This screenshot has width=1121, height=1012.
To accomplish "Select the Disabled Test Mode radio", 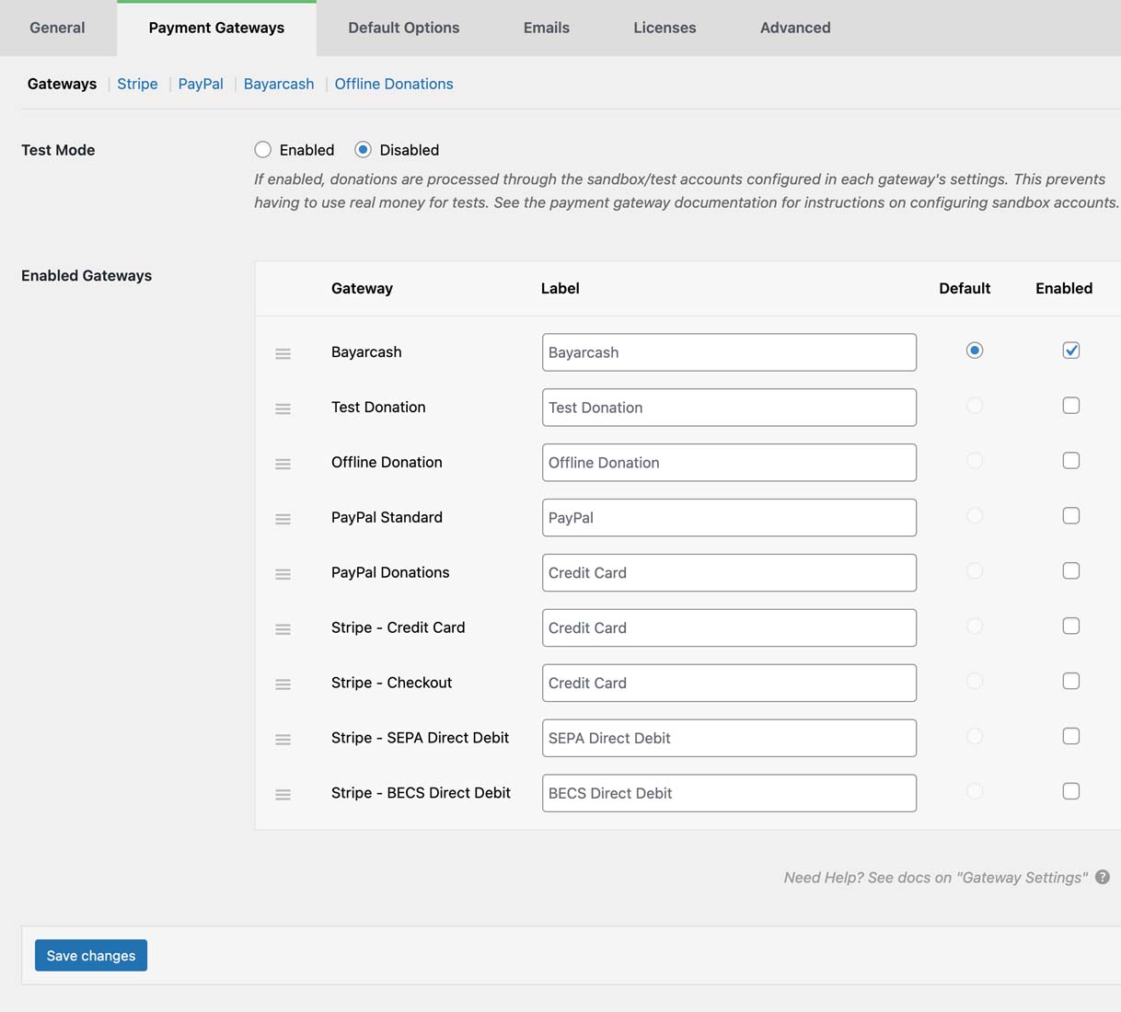I will pos(364,149).
